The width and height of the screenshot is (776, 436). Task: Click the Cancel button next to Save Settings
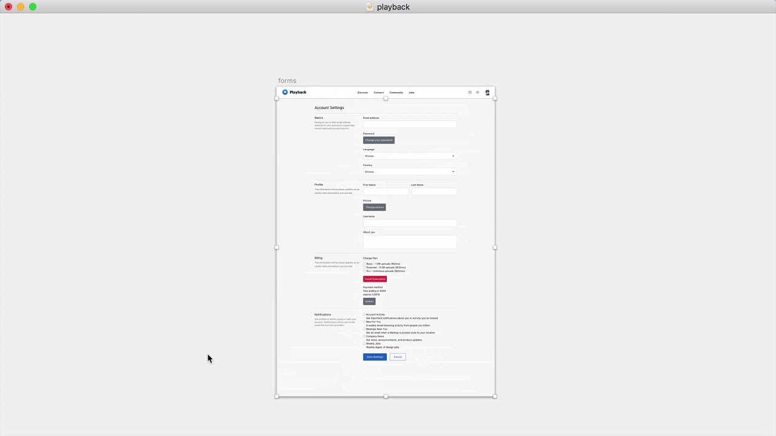click(x=398, y=357)
